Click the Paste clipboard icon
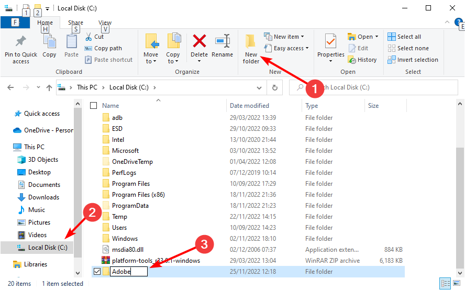Screen dimensions: 465x290 71,41
